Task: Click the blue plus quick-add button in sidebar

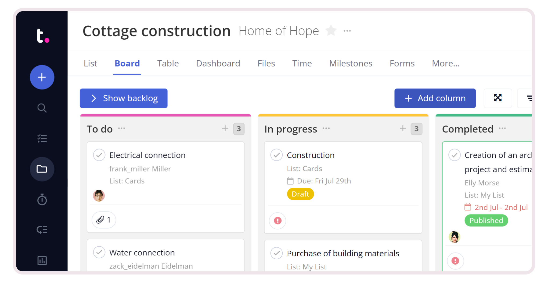Action: click(42, 77)
